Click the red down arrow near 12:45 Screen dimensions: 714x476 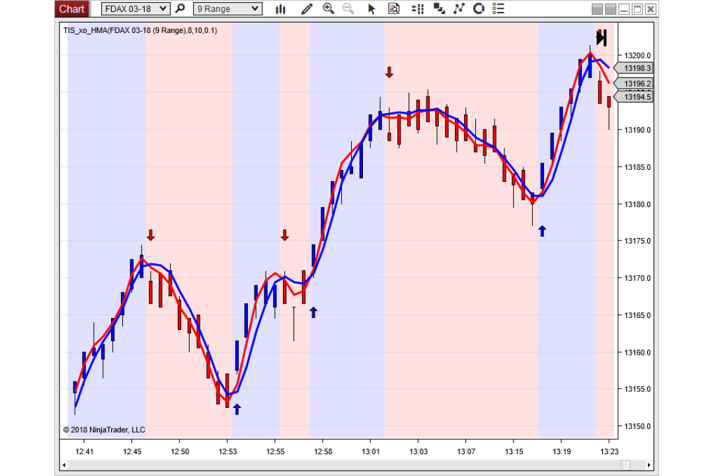151,235
